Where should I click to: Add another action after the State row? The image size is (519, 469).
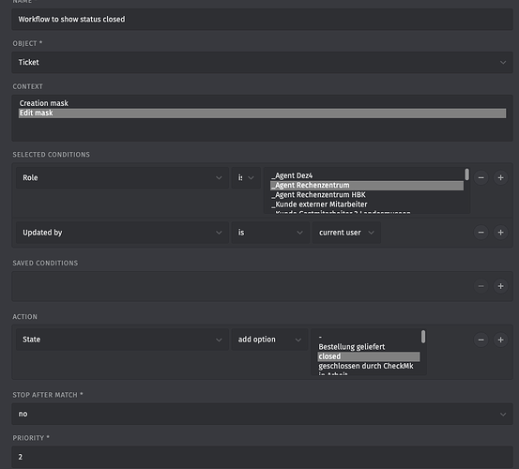click(500, 340)
